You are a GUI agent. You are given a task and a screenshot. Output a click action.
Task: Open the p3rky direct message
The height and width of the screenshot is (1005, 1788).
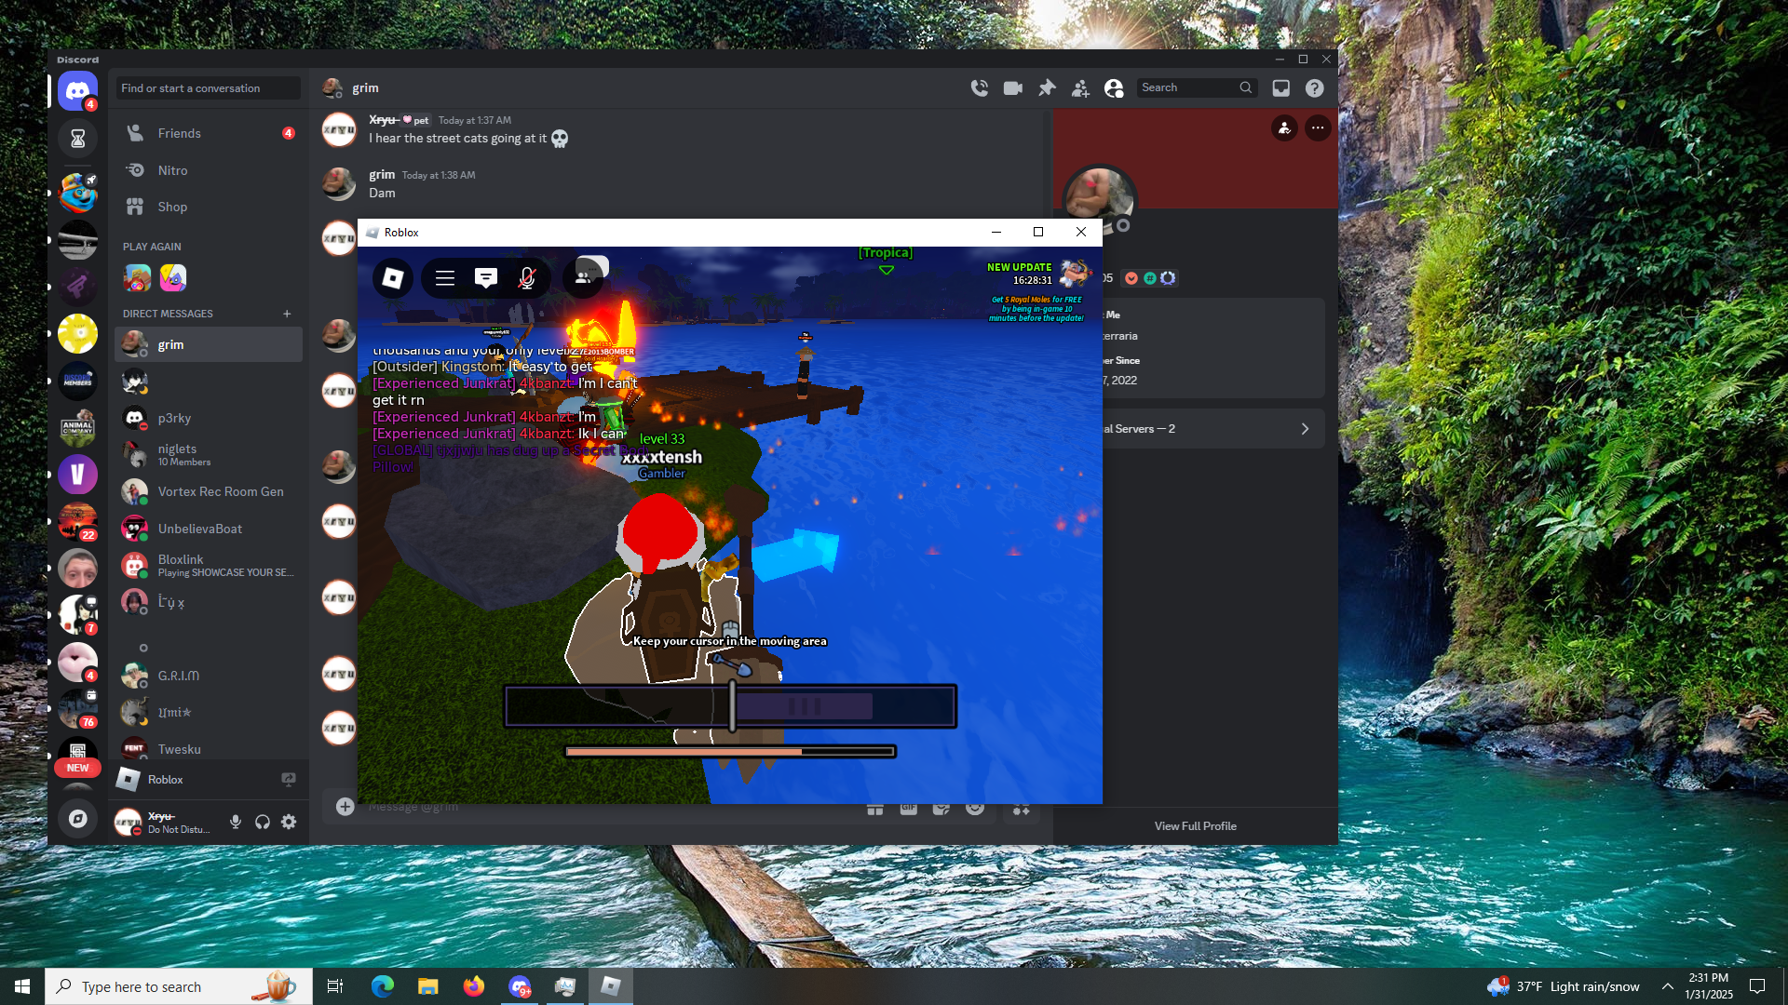tap(174, 418)
